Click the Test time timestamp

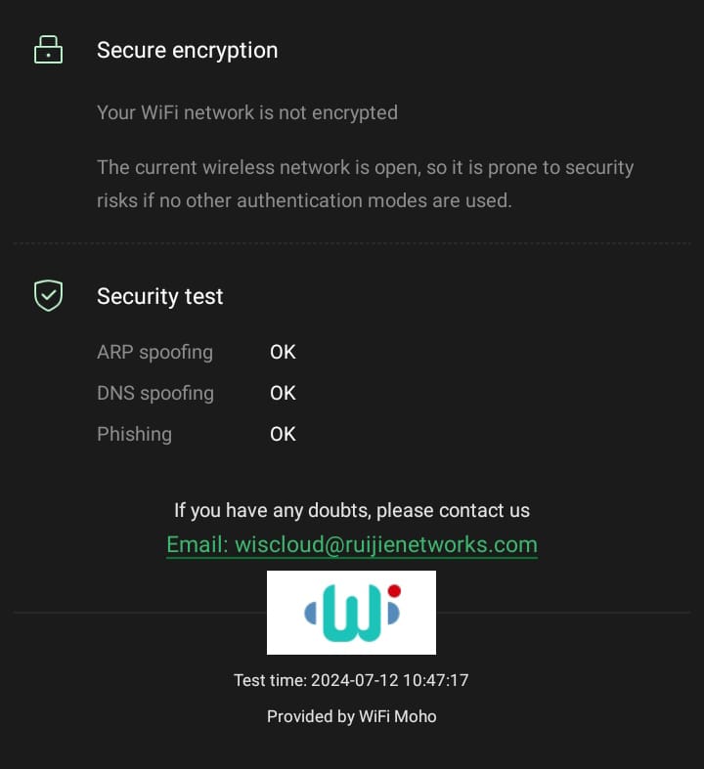[x=351, y=680]
